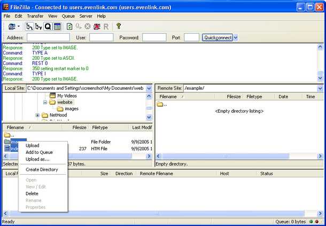
Task: Click the local file list scroll right arrow
Action: click(149, 156)
